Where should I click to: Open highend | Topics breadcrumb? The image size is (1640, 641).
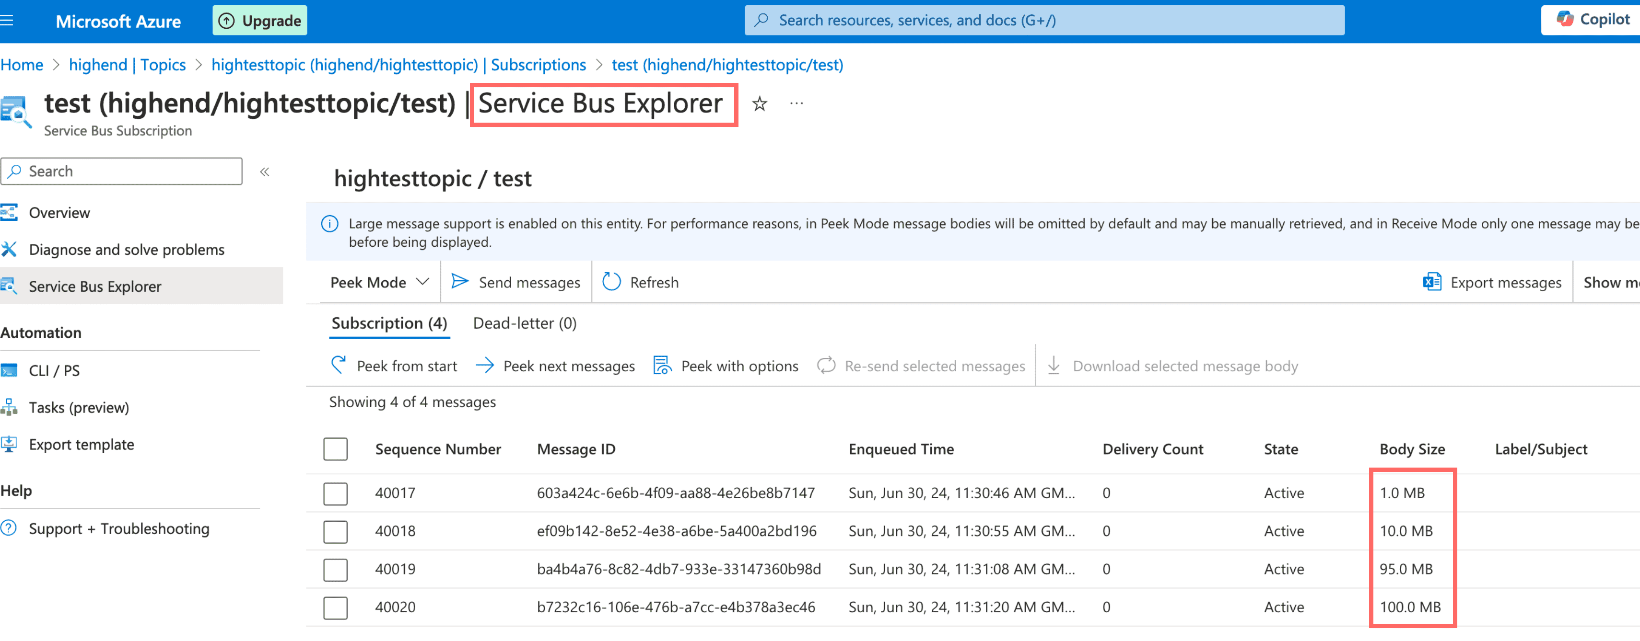(128, 65)
